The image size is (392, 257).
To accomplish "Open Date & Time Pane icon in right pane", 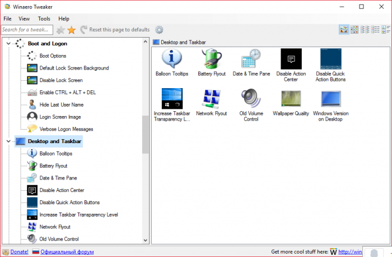I will tap(251, 58).
